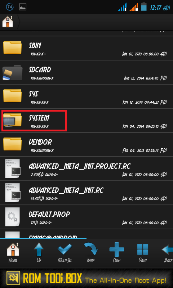Tap the house icon in top path bar
This screenshot has width=173, height=288.
[x=8, y=22]
